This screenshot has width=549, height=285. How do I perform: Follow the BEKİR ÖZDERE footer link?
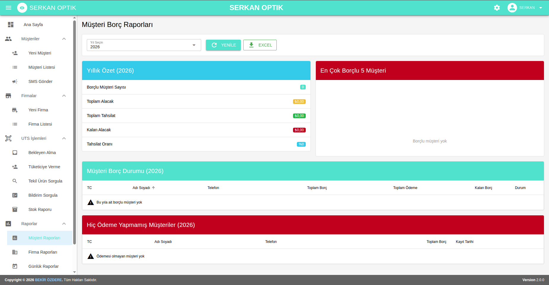click(x=48, y=280)
